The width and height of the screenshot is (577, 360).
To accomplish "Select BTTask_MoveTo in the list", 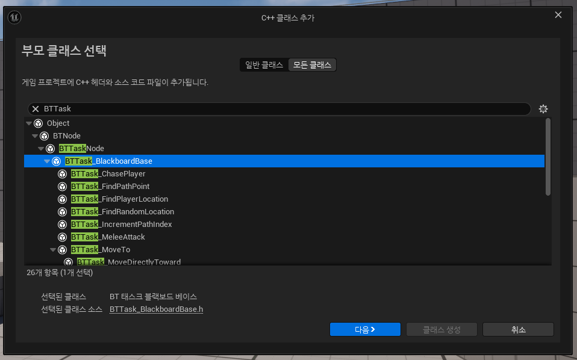I will (284, 250).
